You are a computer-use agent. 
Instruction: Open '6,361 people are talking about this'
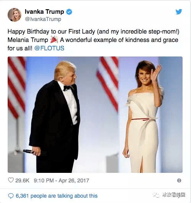click(x=57, y=196)
